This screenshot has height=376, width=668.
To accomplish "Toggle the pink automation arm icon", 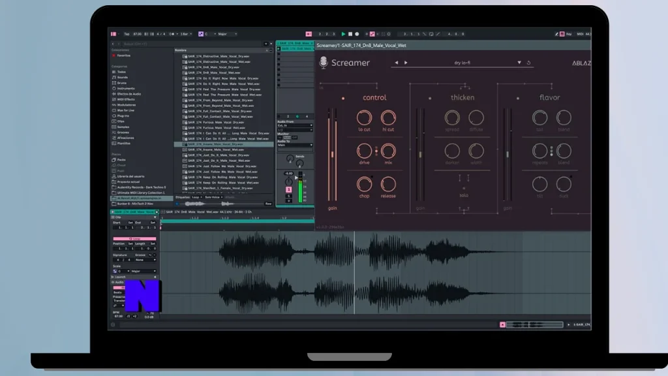I will point(372,34).
